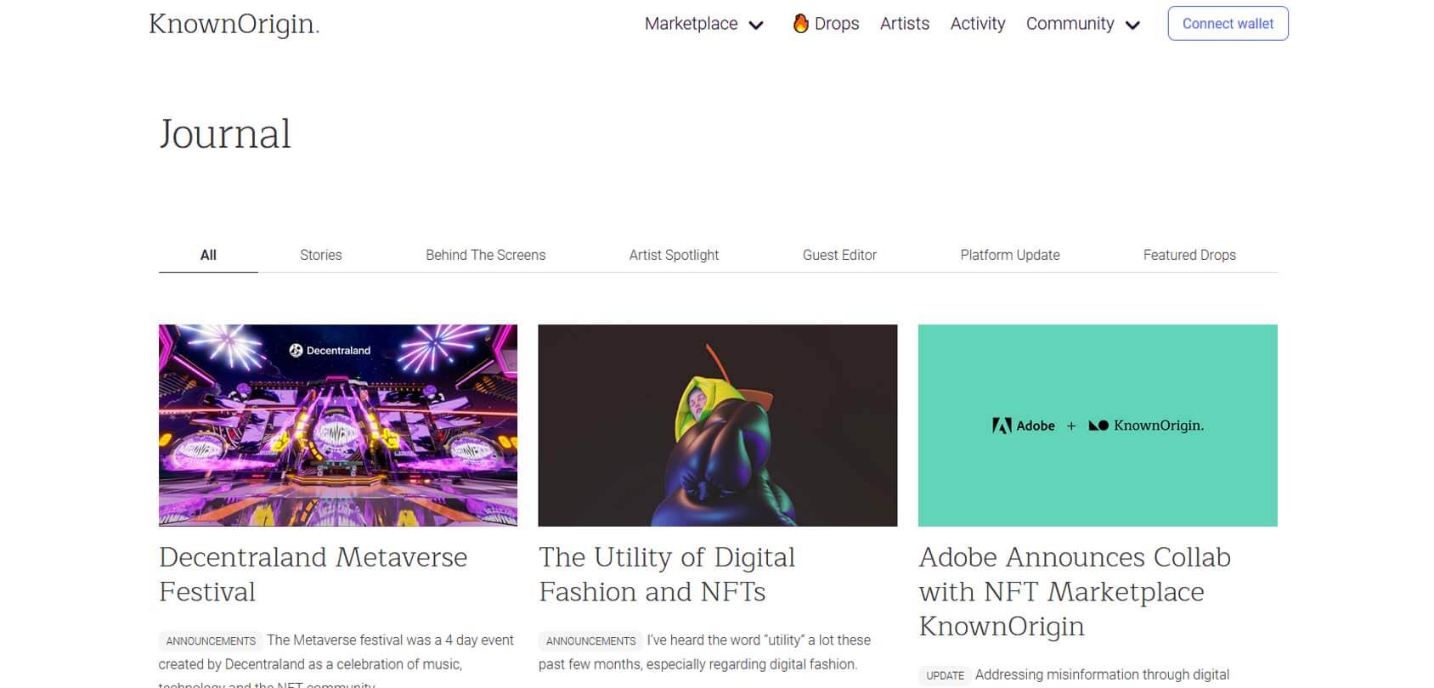Click the Marketplace menu label
The image size is (1434, 688).
(691, 24)
